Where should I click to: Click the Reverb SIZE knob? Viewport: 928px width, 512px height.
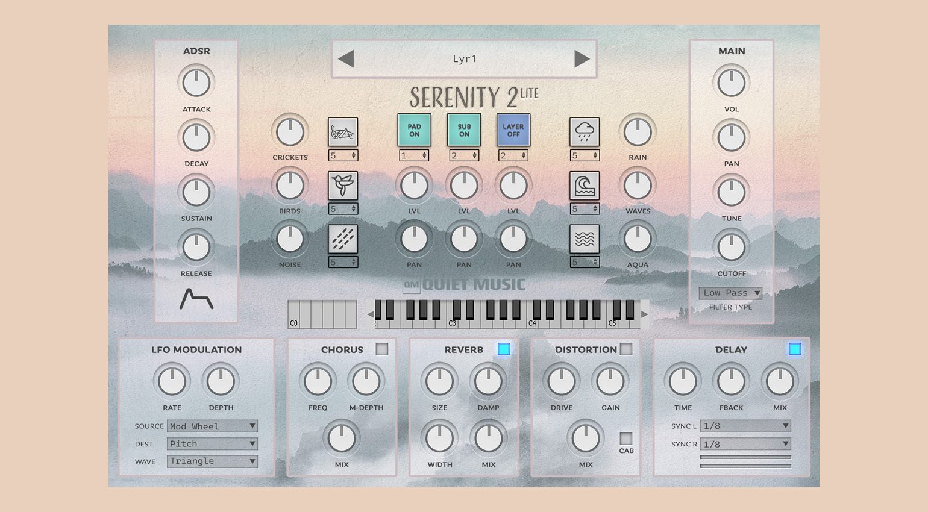coord(439,381)
